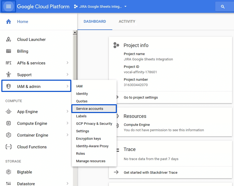Open Service accounts from the submenu
Image resolution: width=234 pixels, height=186 pixels.
[x=94, y=108]
